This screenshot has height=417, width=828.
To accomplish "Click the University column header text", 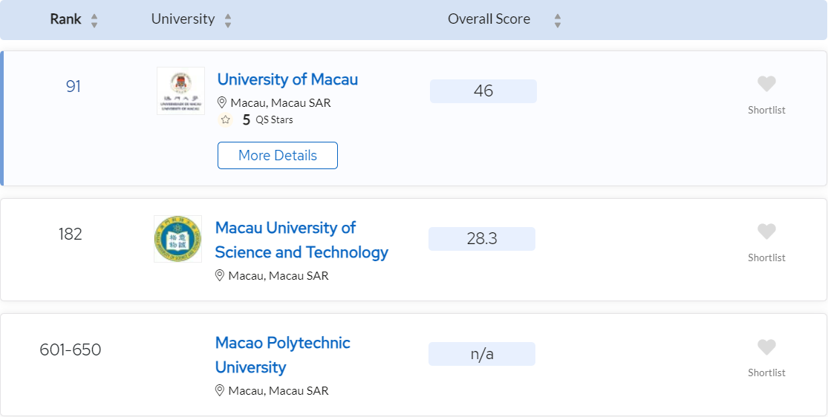I will point(183,19).
